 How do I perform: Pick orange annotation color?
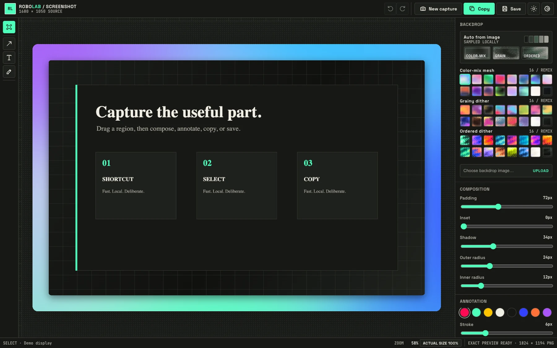(x=535, y=312)
